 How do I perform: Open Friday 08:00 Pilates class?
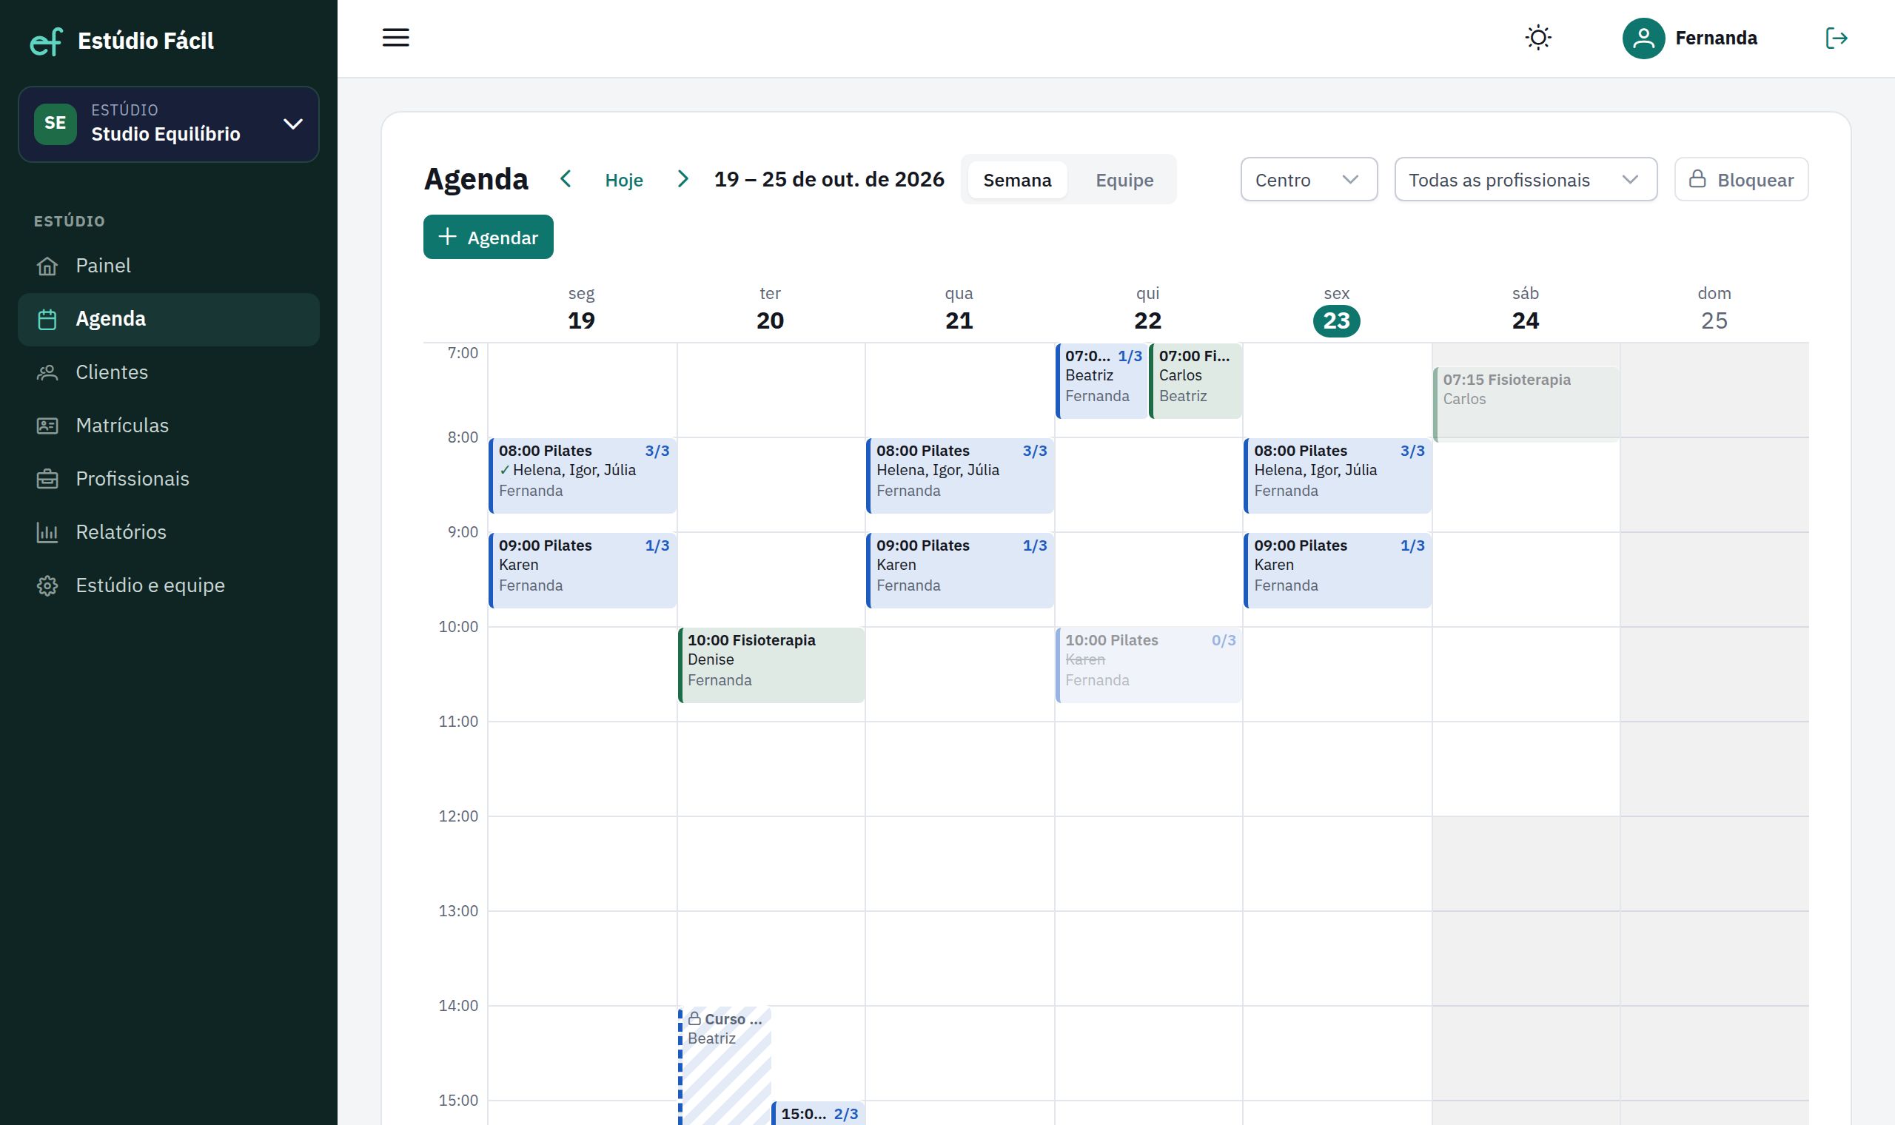pos(1338,475)
